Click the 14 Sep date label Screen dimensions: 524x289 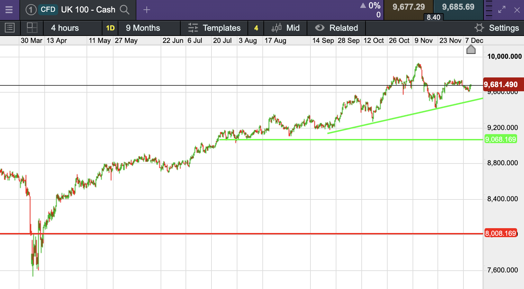[323, 40]
